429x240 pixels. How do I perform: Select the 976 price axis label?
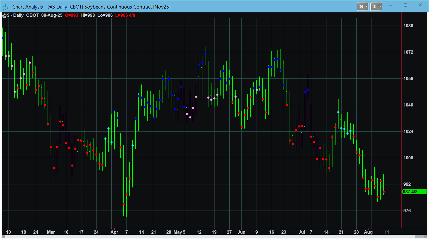pyautogui.click(x=407, y=211)
